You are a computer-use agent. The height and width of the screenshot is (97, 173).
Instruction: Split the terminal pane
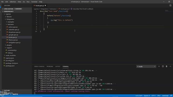pyautogui.click(x=163, y=66)
